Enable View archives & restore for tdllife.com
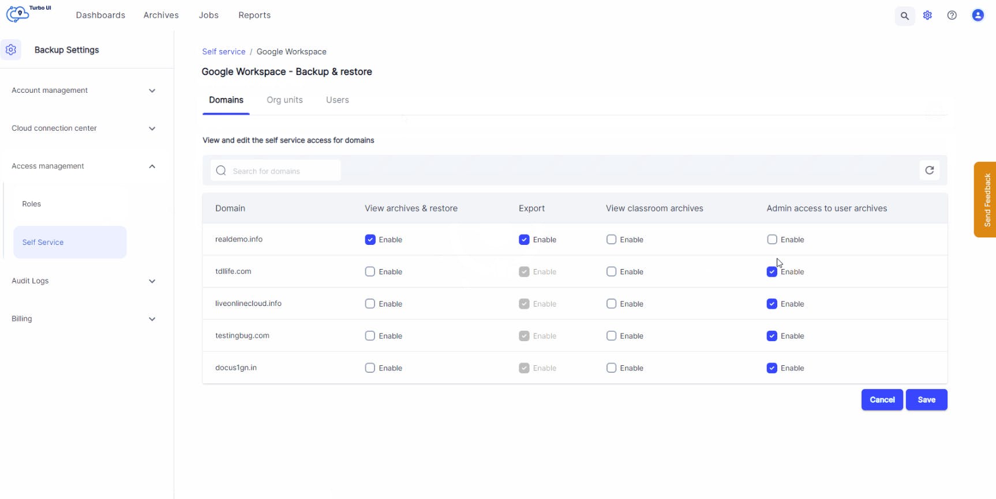This screenshot has height=499, width=996. (x=370, y=271)
